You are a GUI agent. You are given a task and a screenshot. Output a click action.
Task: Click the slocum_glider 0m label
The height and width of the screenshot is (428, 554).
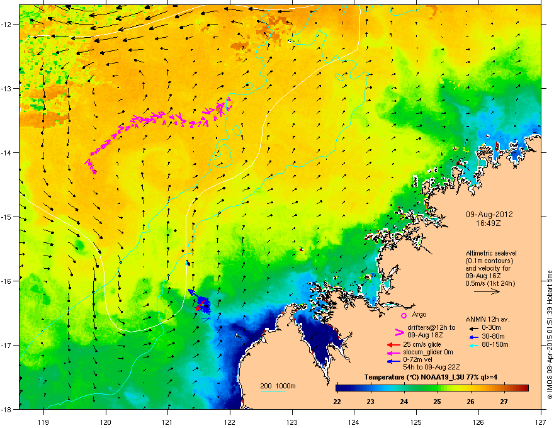pos(428,352)
